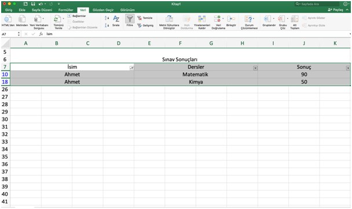Click the undo arrow icon
352x209 pixels.
pos(41,4)
